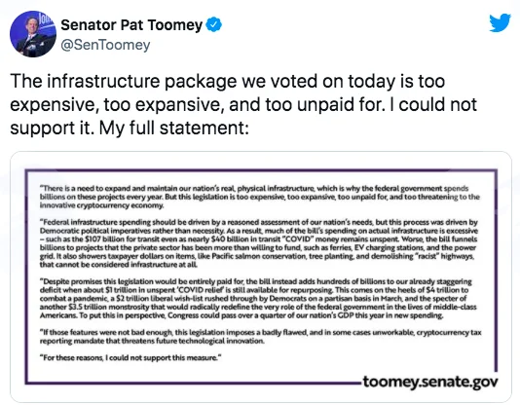Image resolution: width=520 pixels, height=405 pixels.
Task: Click toomey.senate.gov in the statement image
Action: point(430,382)
